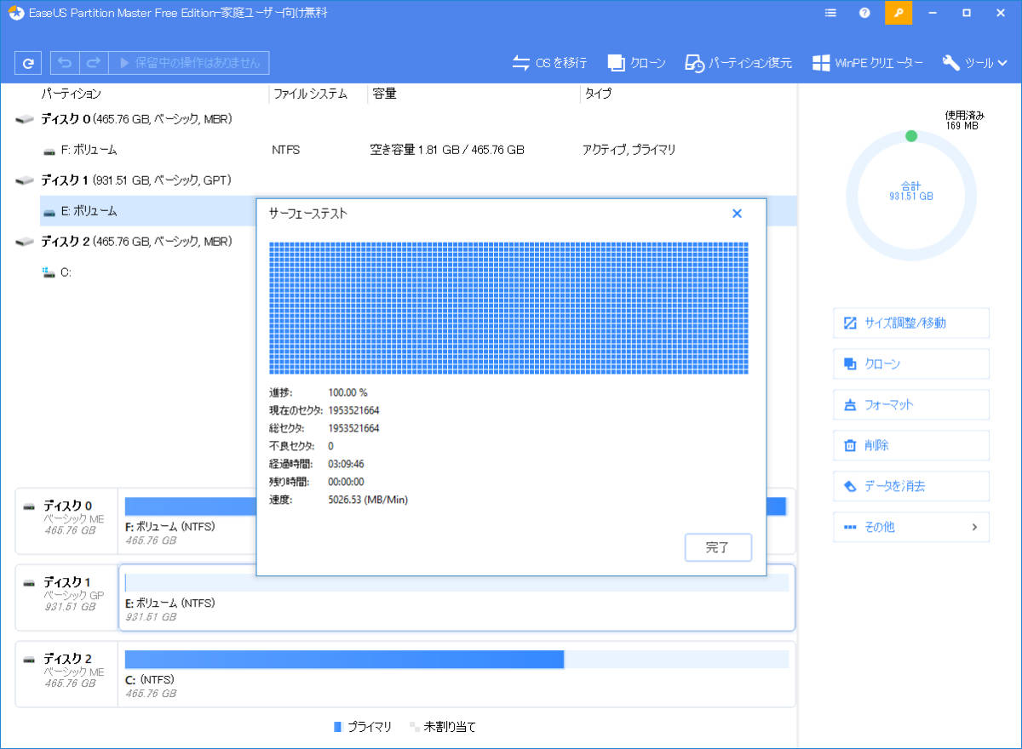Click データを消去 in side panel

[910, 486]
